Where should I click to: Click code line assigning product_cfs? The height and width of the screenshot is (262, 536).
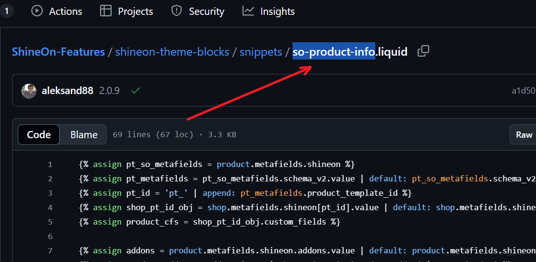pyautogui.click(x=210, y=222)
